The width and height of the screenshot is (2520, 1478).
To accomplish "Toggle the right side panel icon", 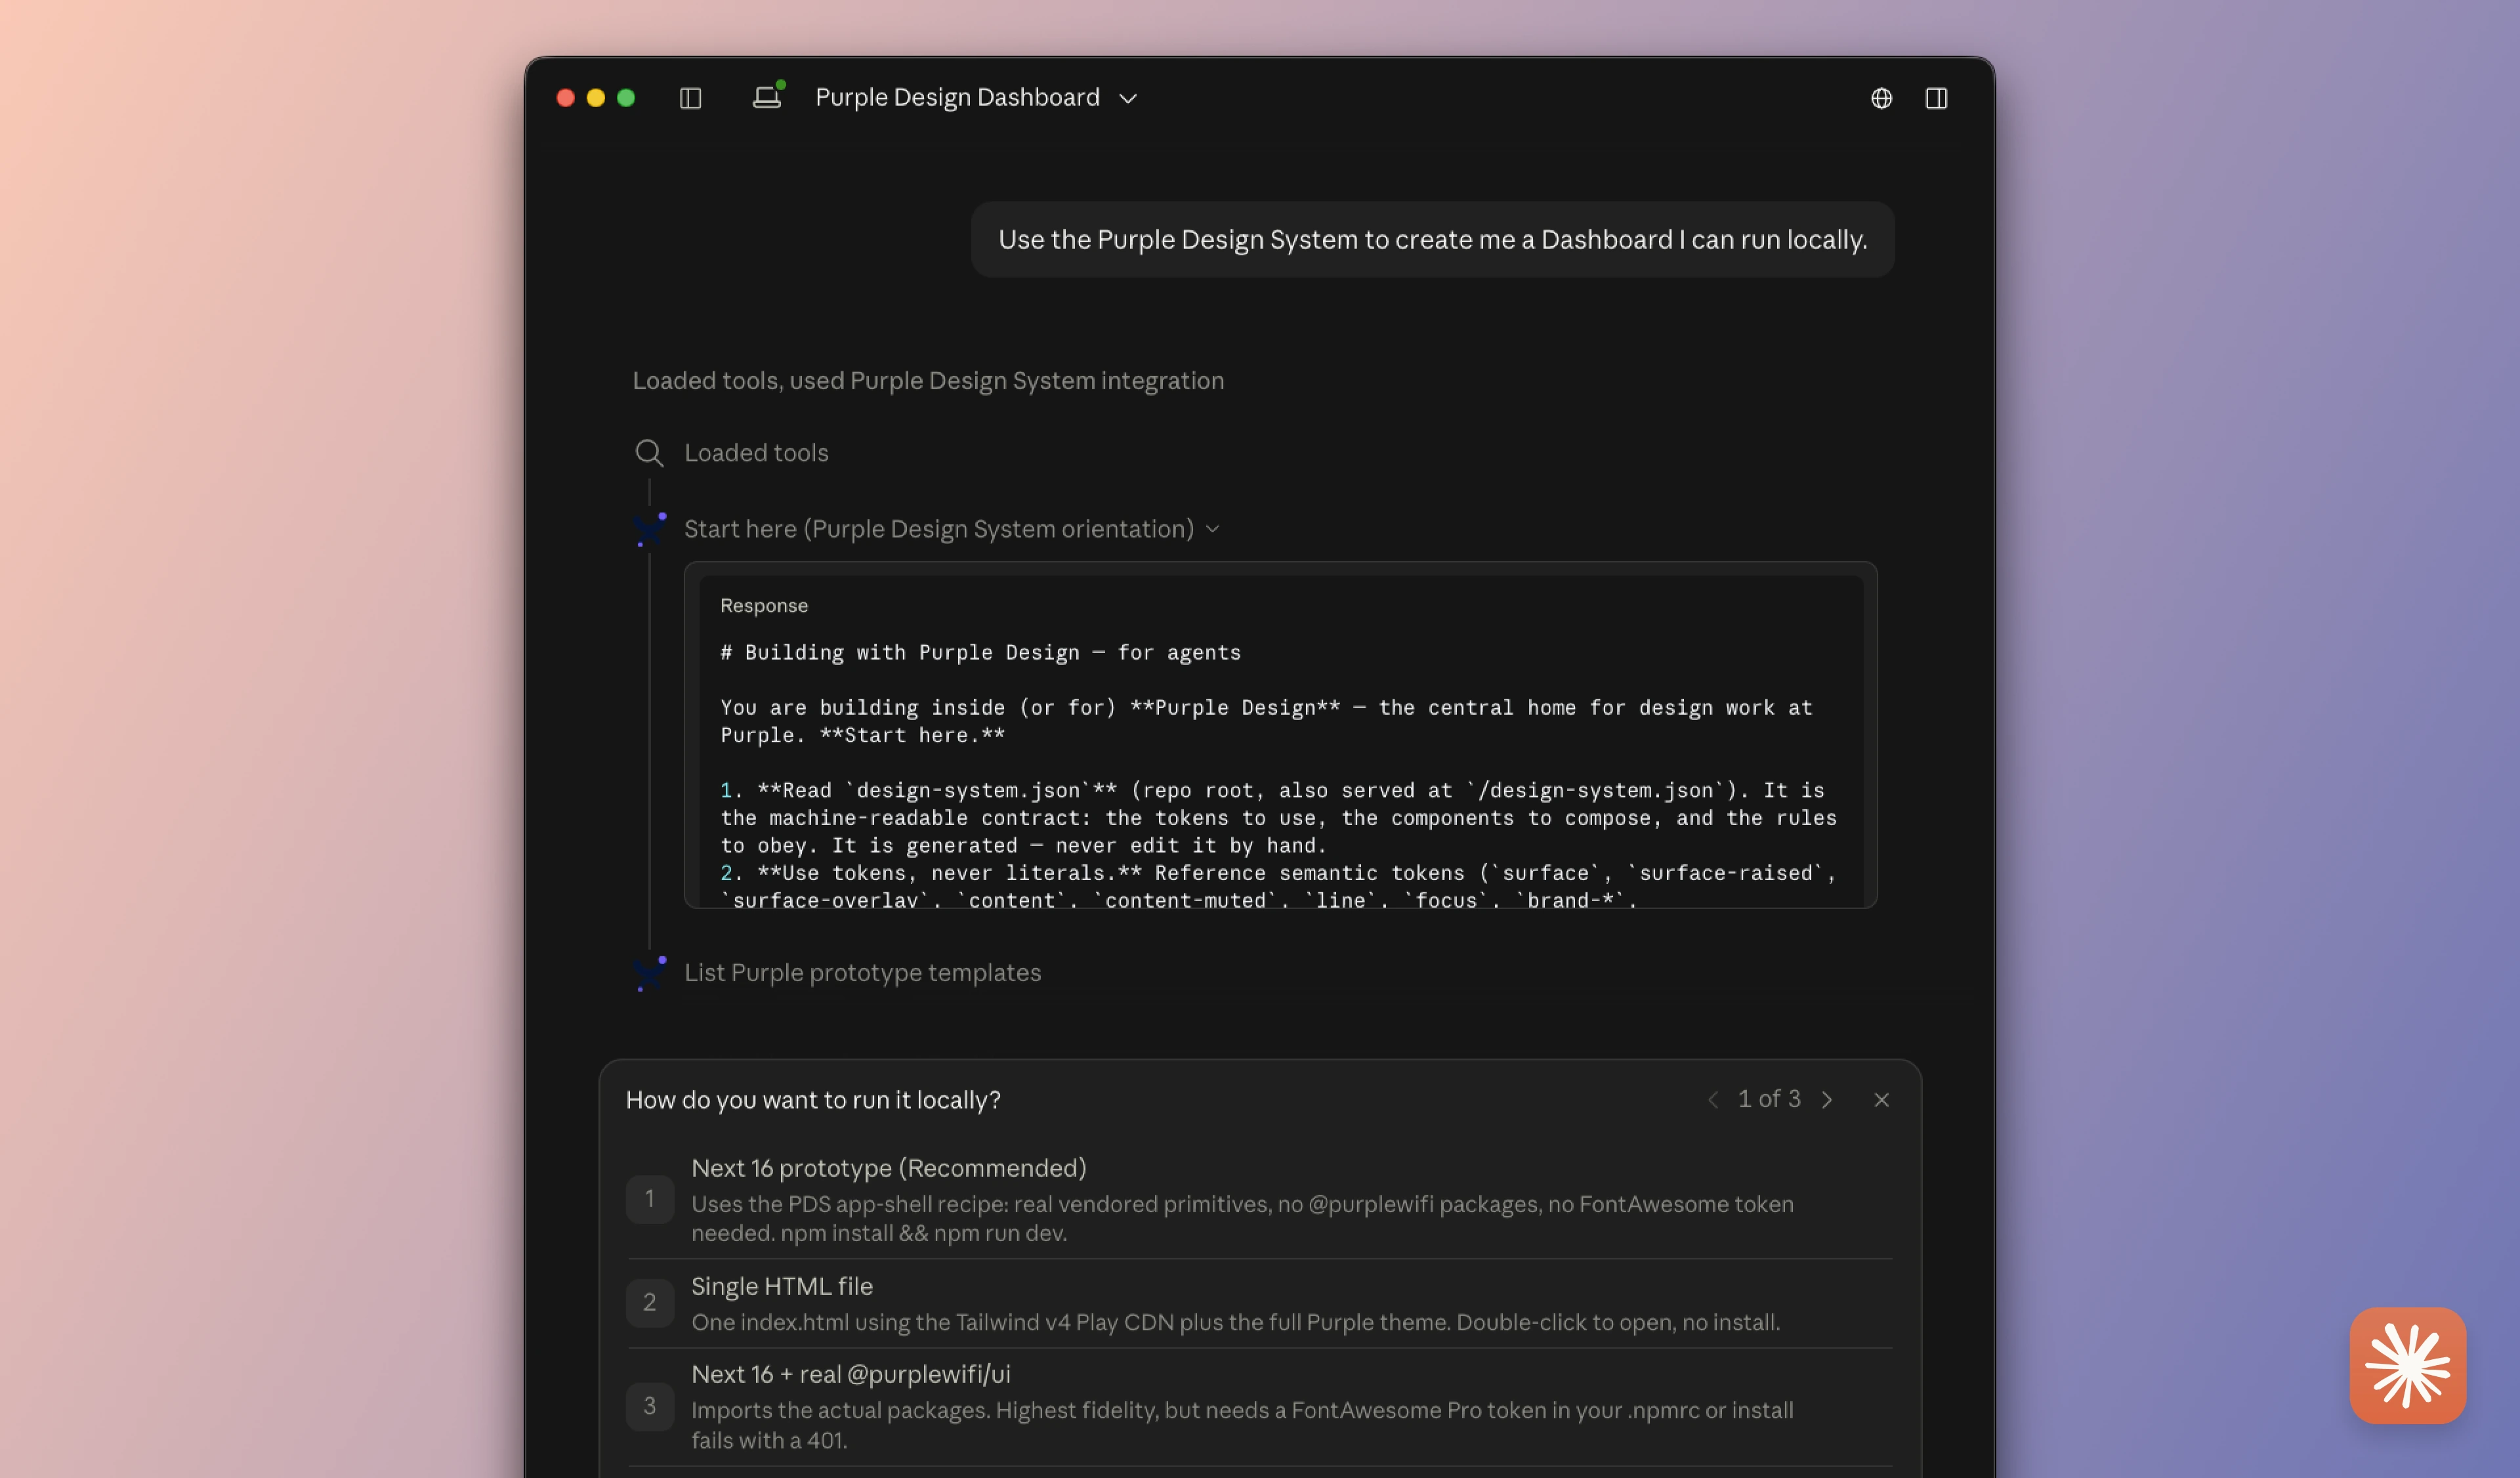I will [x=1936, y=98].
